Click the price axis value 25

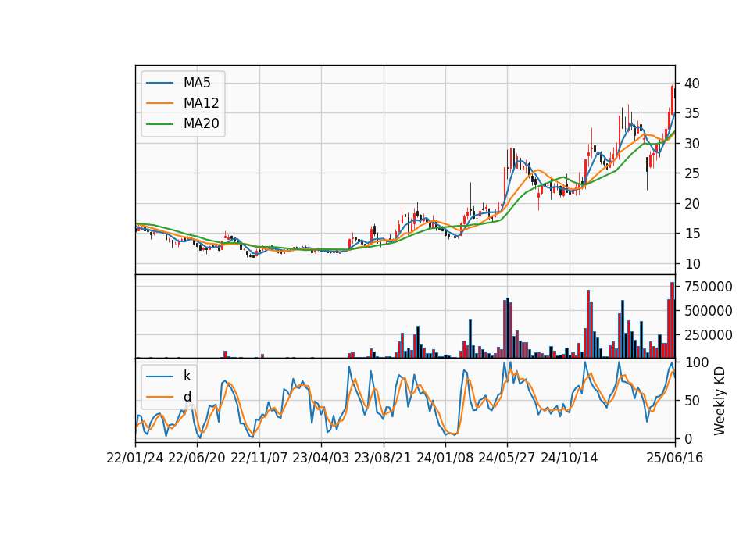pyautogui.click(x=691, y=173)
